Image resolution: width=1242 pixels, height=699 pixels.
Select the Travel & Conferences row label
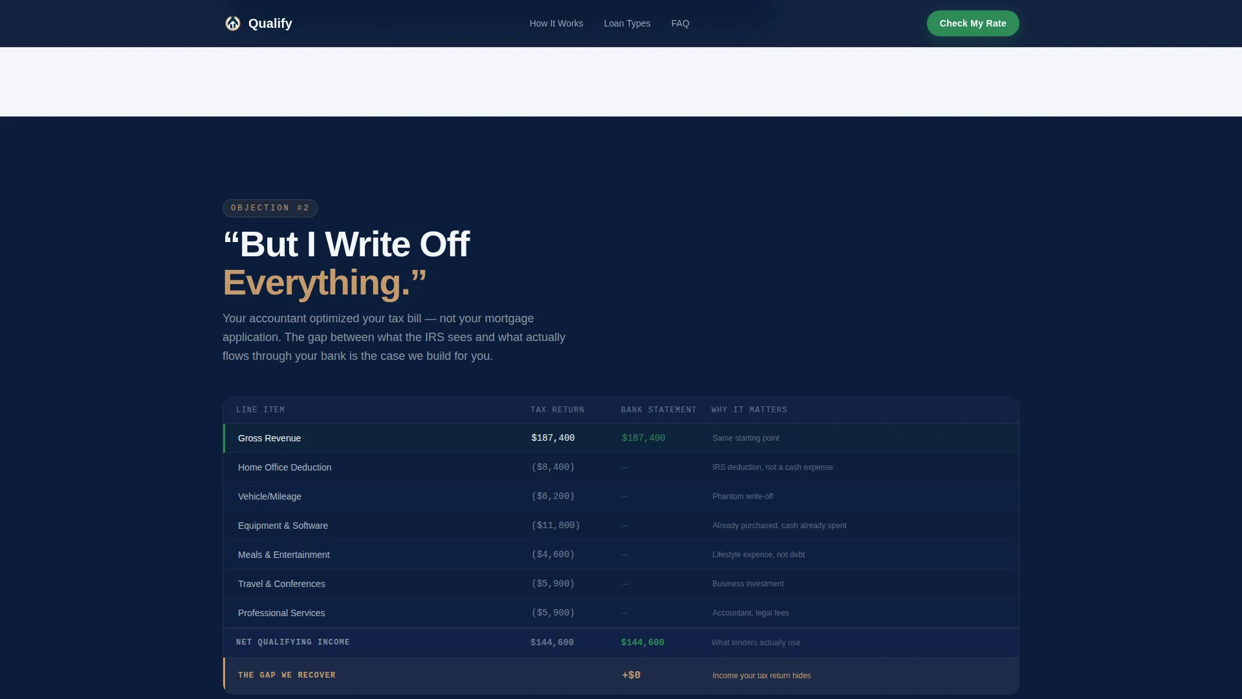[281, 584]
